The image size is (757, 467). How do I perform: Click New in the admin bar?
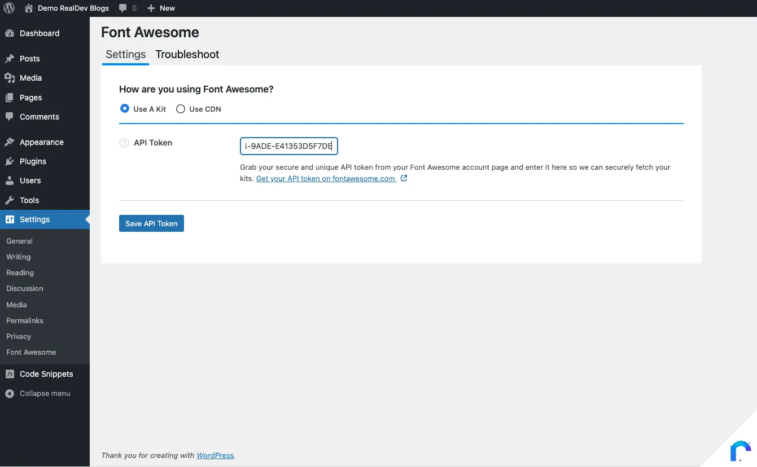point(167,8)
